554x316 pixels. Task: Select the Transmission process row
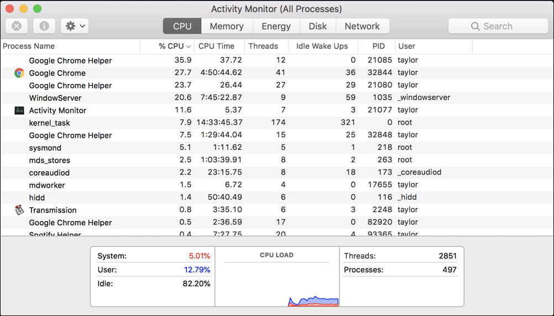click(x=277, y=210)
